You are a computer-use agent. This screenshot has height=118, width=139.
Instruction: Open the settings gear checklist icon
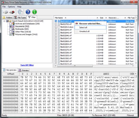[x=20, y=12]
